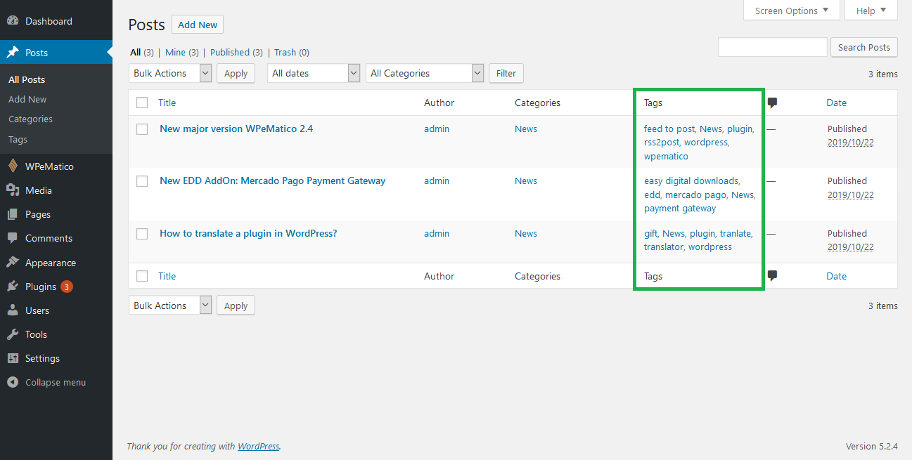912x460 pixels.
Task: Sort by Date in the footer row
Action: tap(836, 277)
